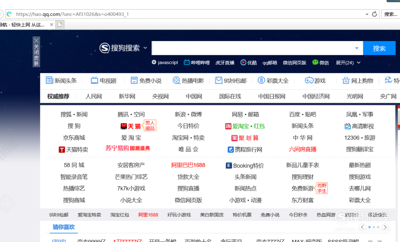The image size is (400, 242).
Task: Open the 网上购物 basket icon tab
Action: point(346,80)
